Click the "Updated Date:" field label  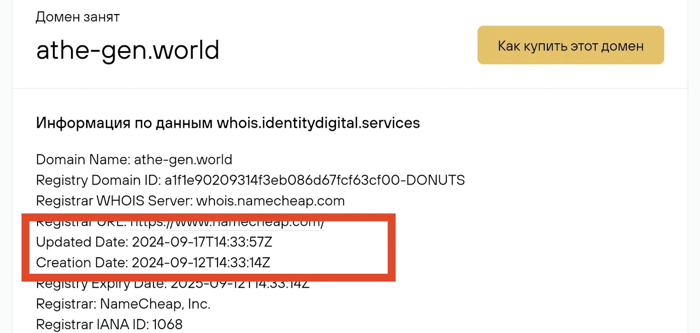click(82, 242)
